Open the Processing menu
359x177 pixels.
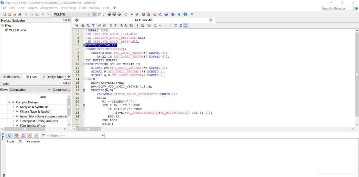[x=68, y=8]
